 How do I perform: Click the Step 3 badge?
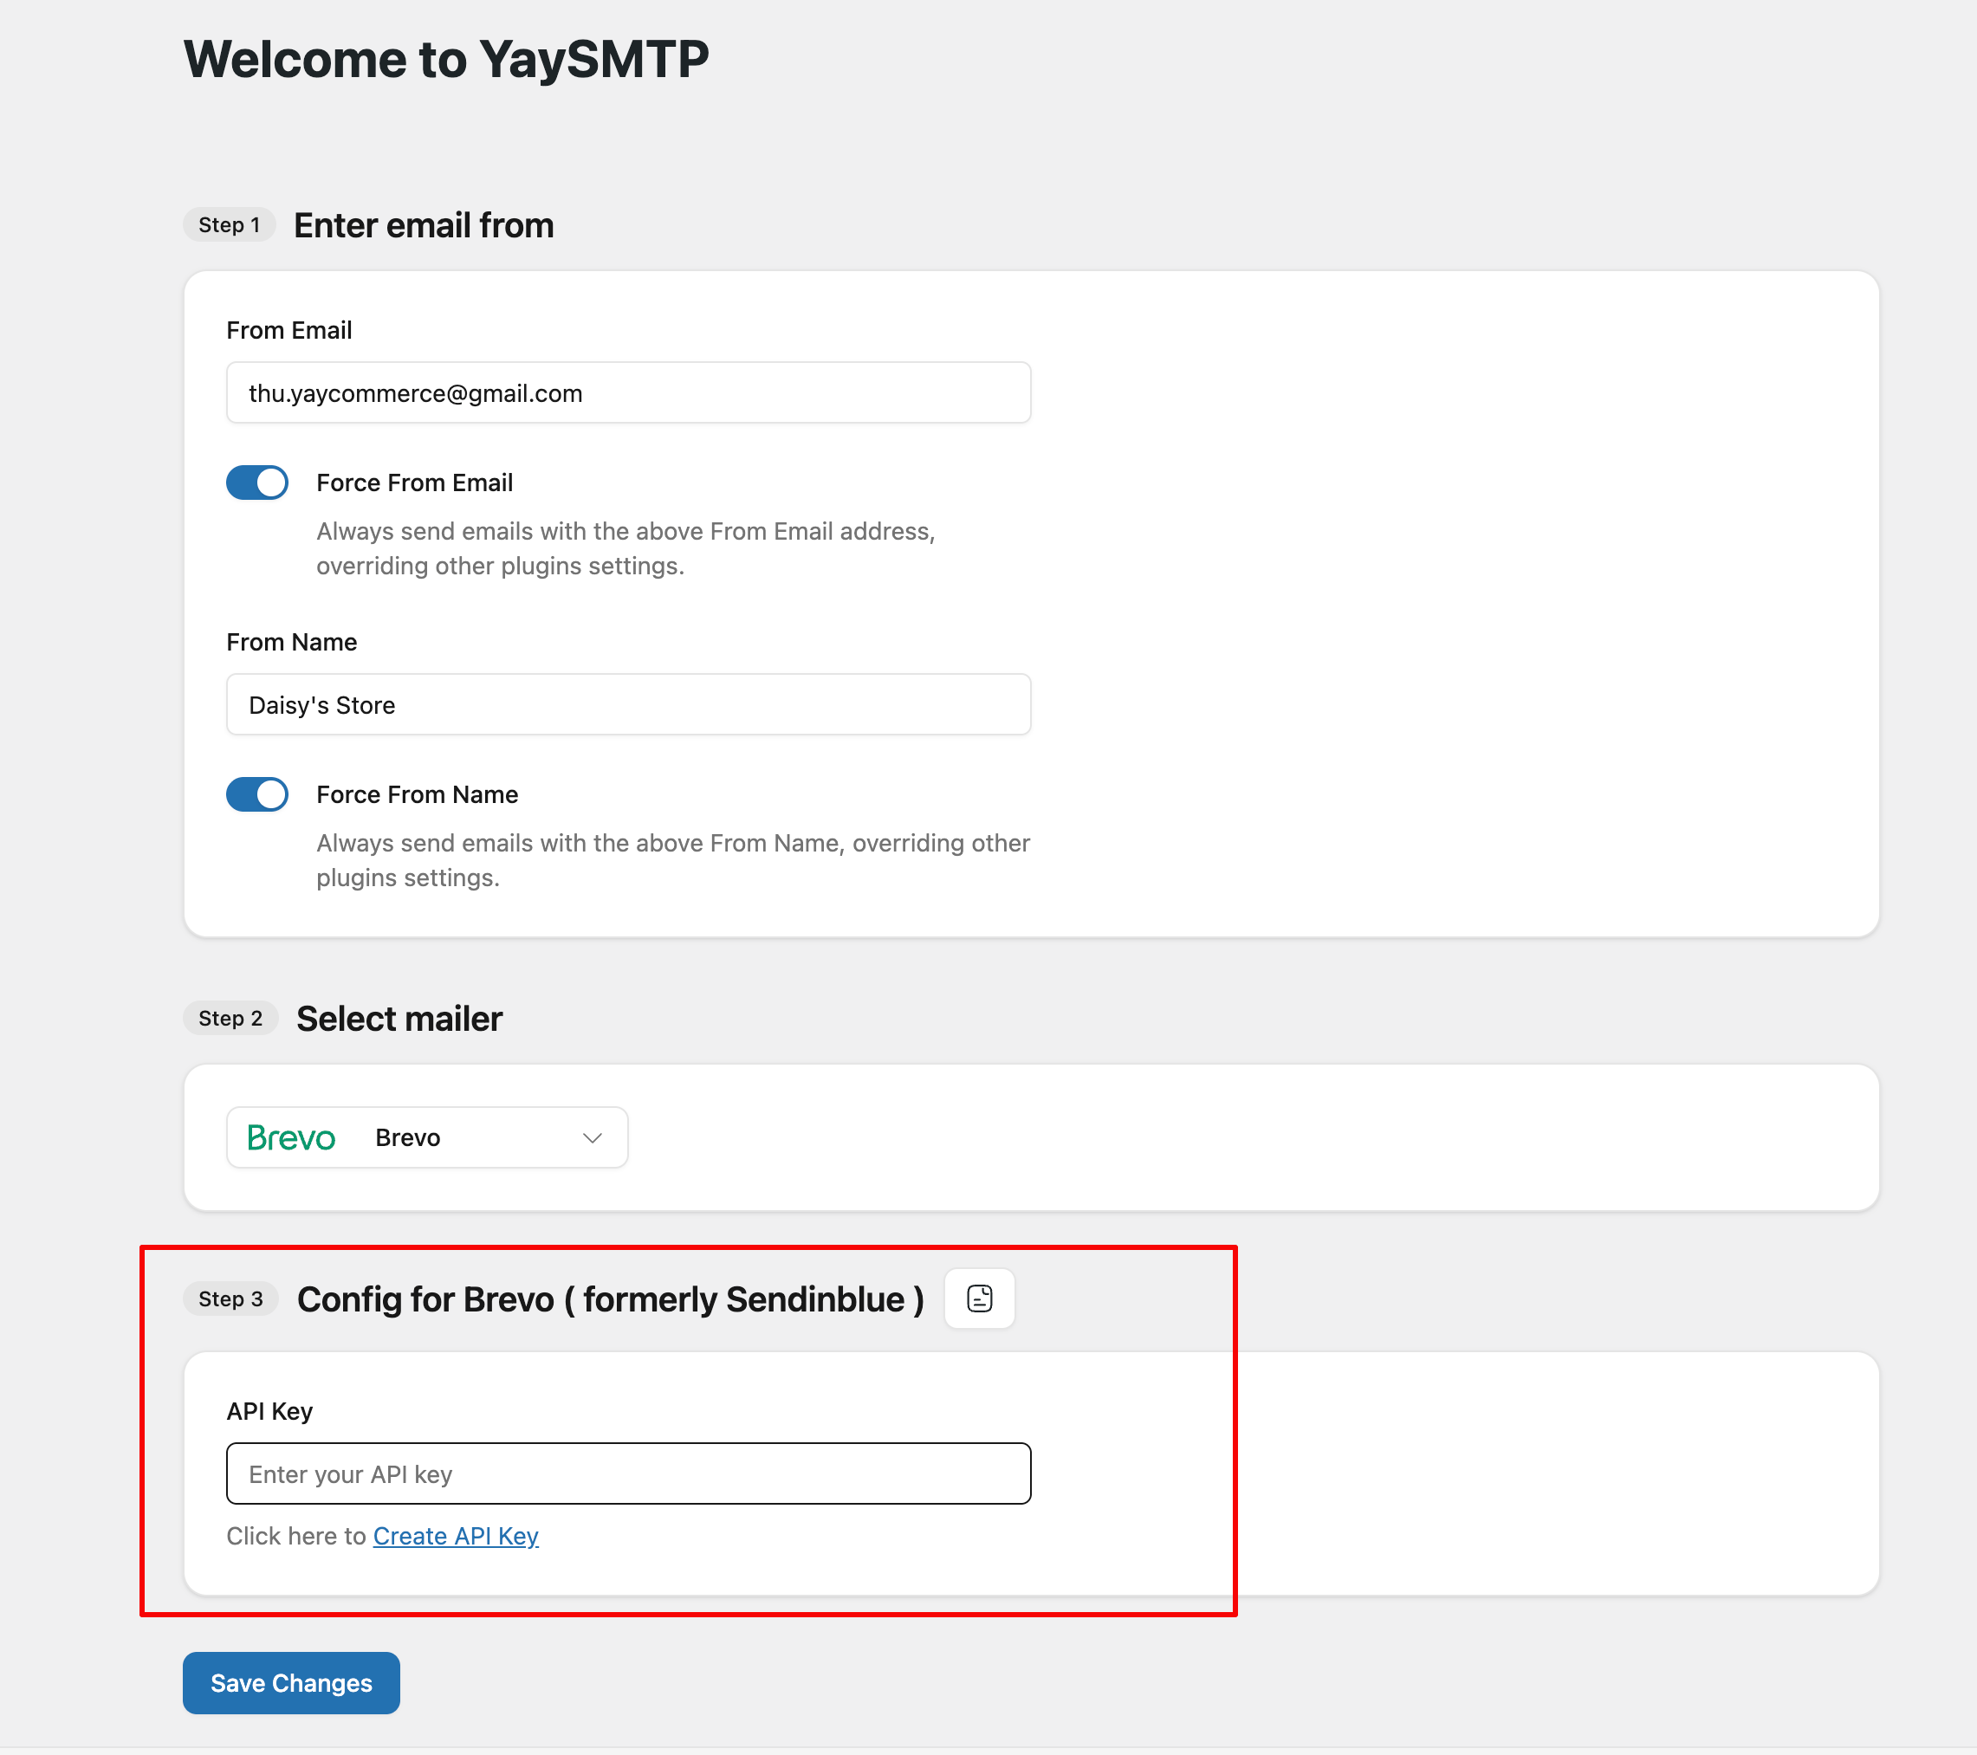(x=230, y=1298)
